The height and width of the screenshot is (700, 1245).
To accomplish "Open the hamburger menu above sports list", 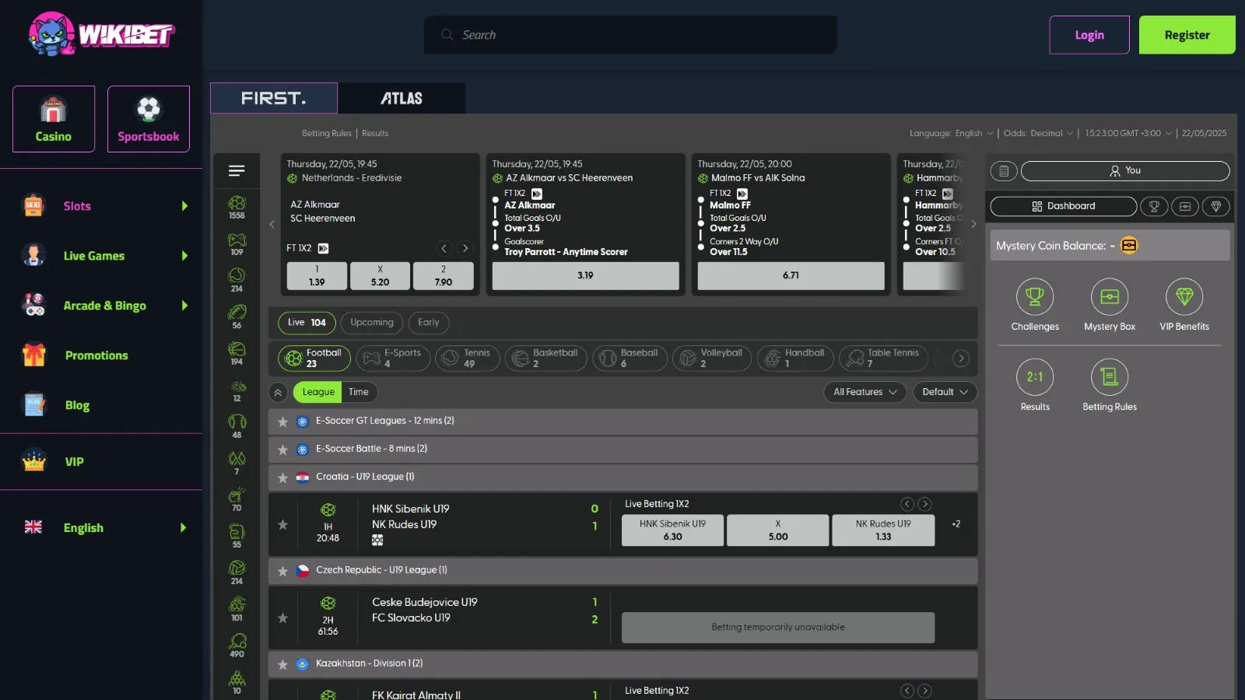I will 237,171.
